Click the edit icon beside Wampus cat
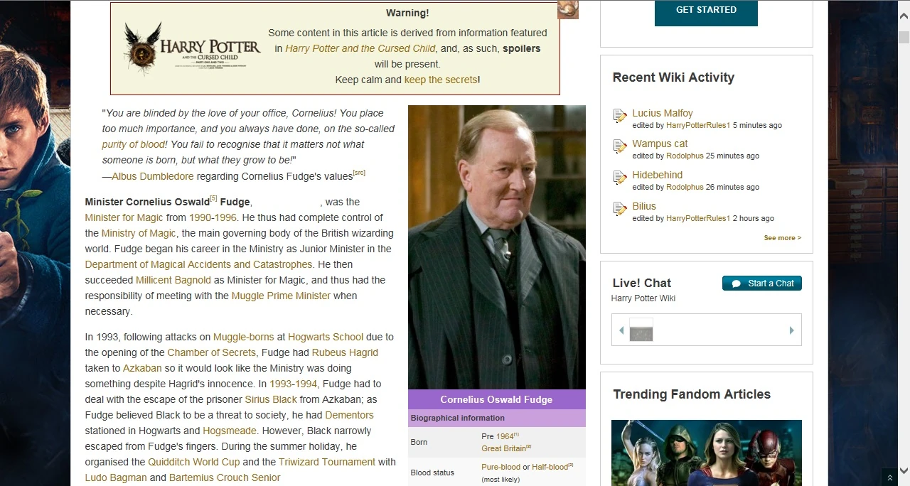Screen dimensions: 910x486 620,146
